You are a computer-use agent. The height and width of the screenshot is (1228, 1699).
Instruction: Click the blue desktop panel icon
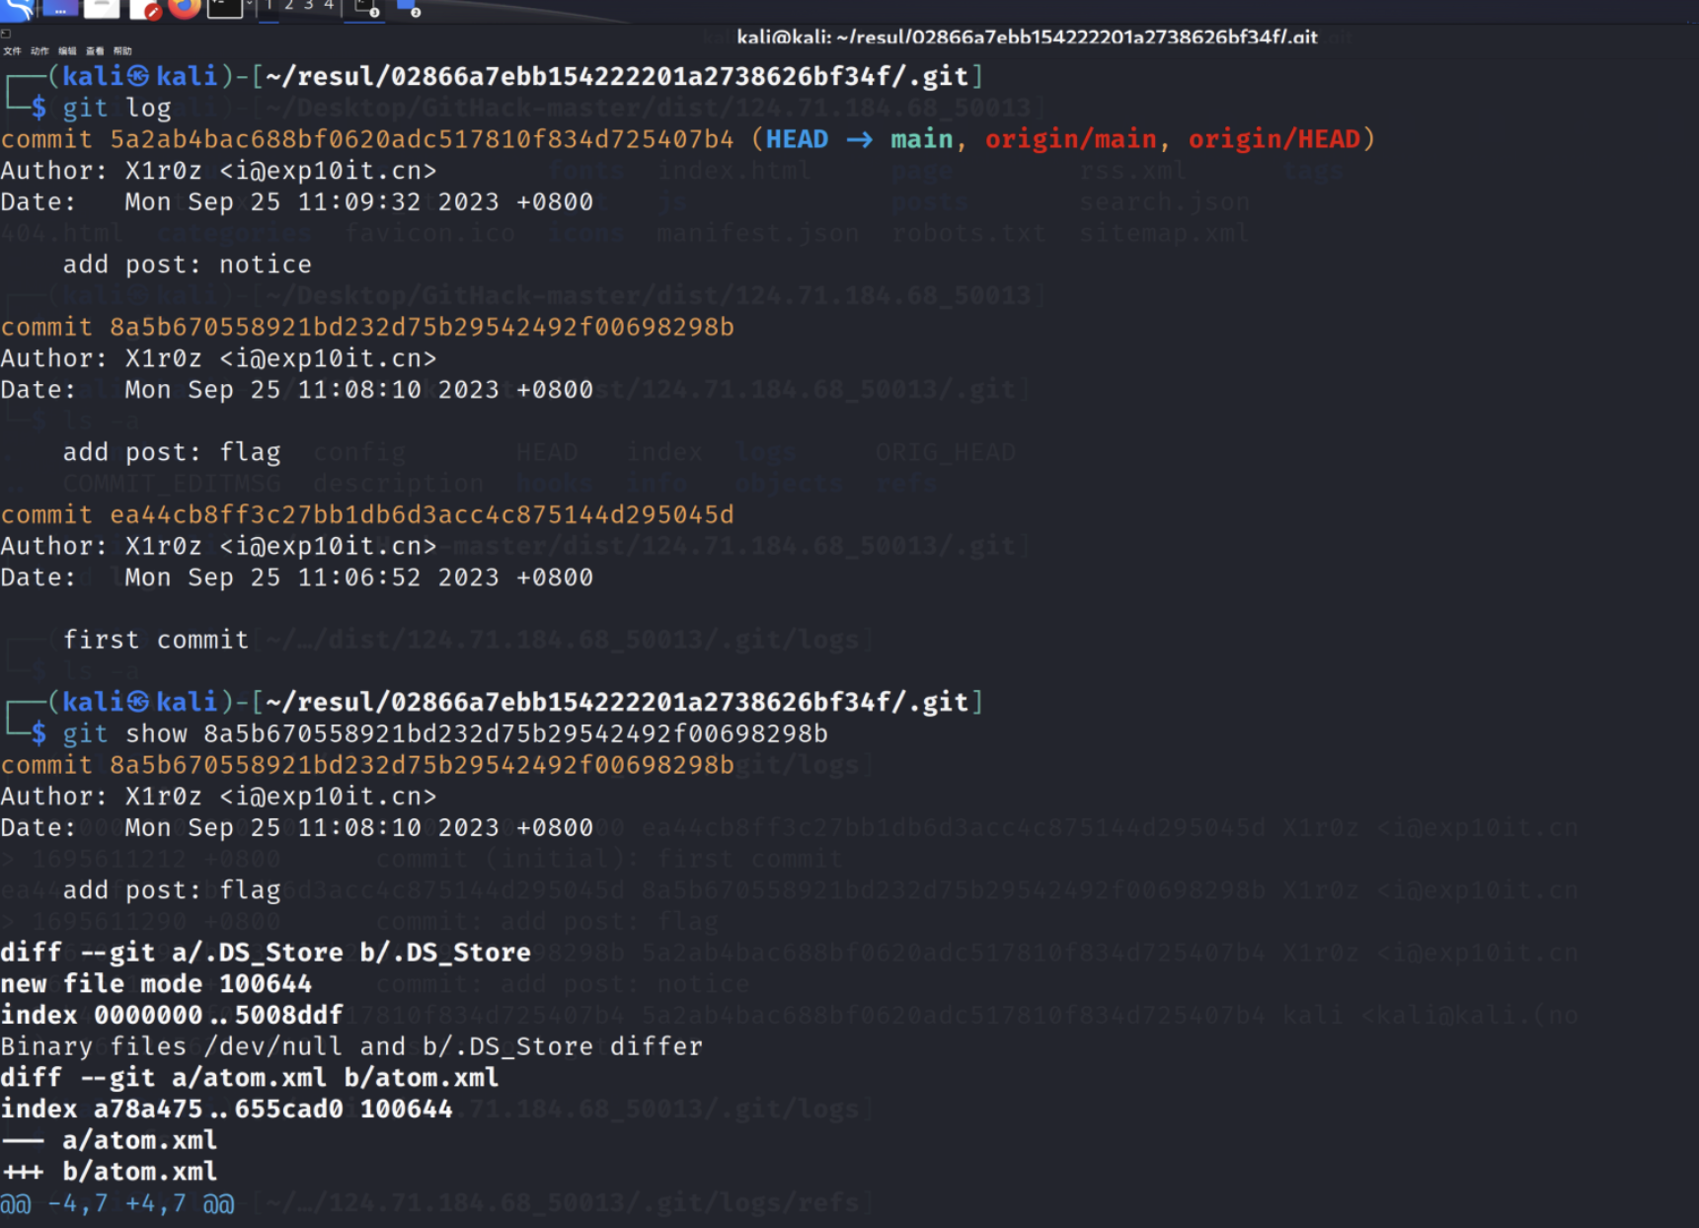pos(60,9)
